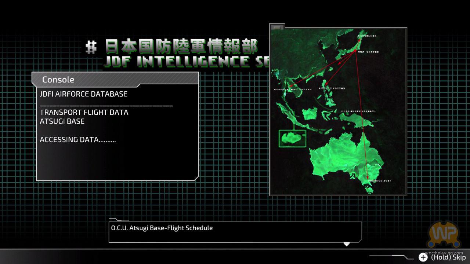Click the Tasmania arrow destination on map
Viewport: 470px width, 264px height.
point(368,179)
